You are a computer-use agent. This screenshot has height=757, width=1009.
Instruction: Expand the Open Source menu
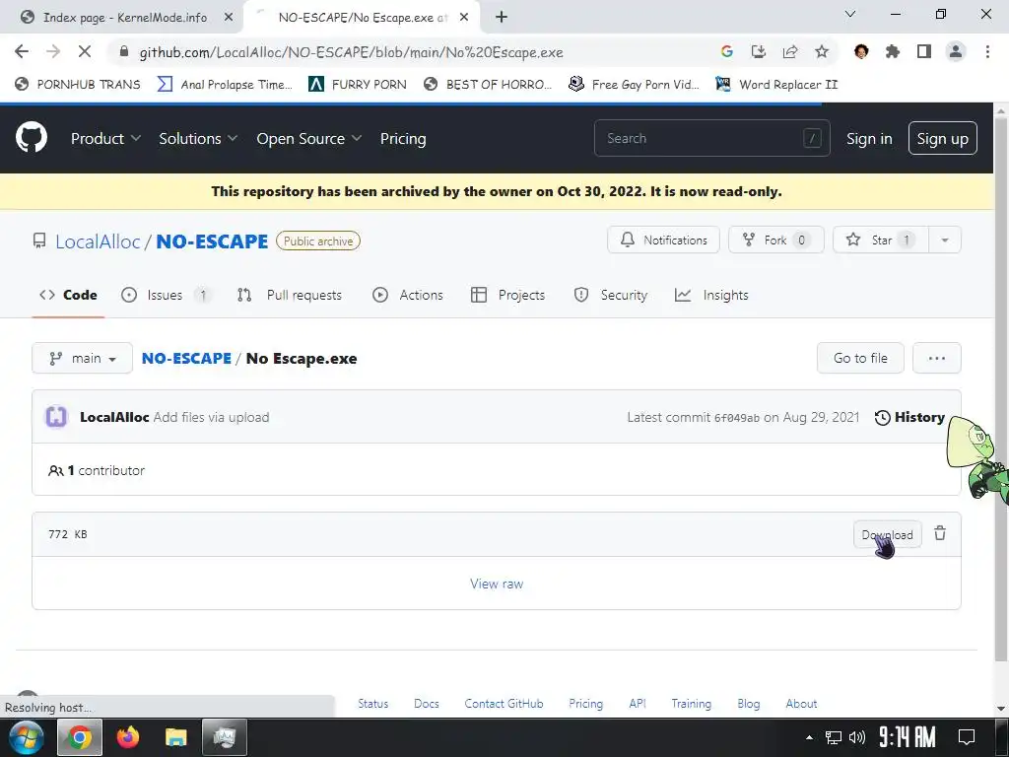(308, 138)
